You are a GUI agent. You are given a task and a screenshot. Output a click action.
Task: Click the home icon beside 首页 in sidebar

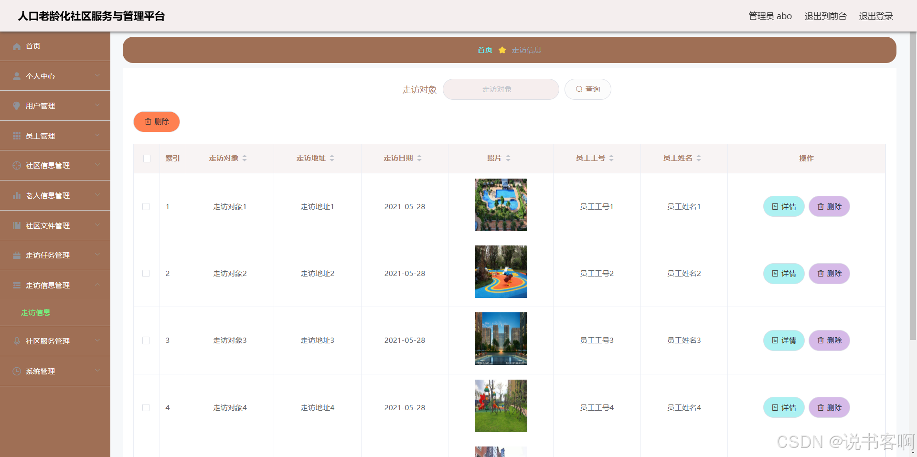[17, 46]
